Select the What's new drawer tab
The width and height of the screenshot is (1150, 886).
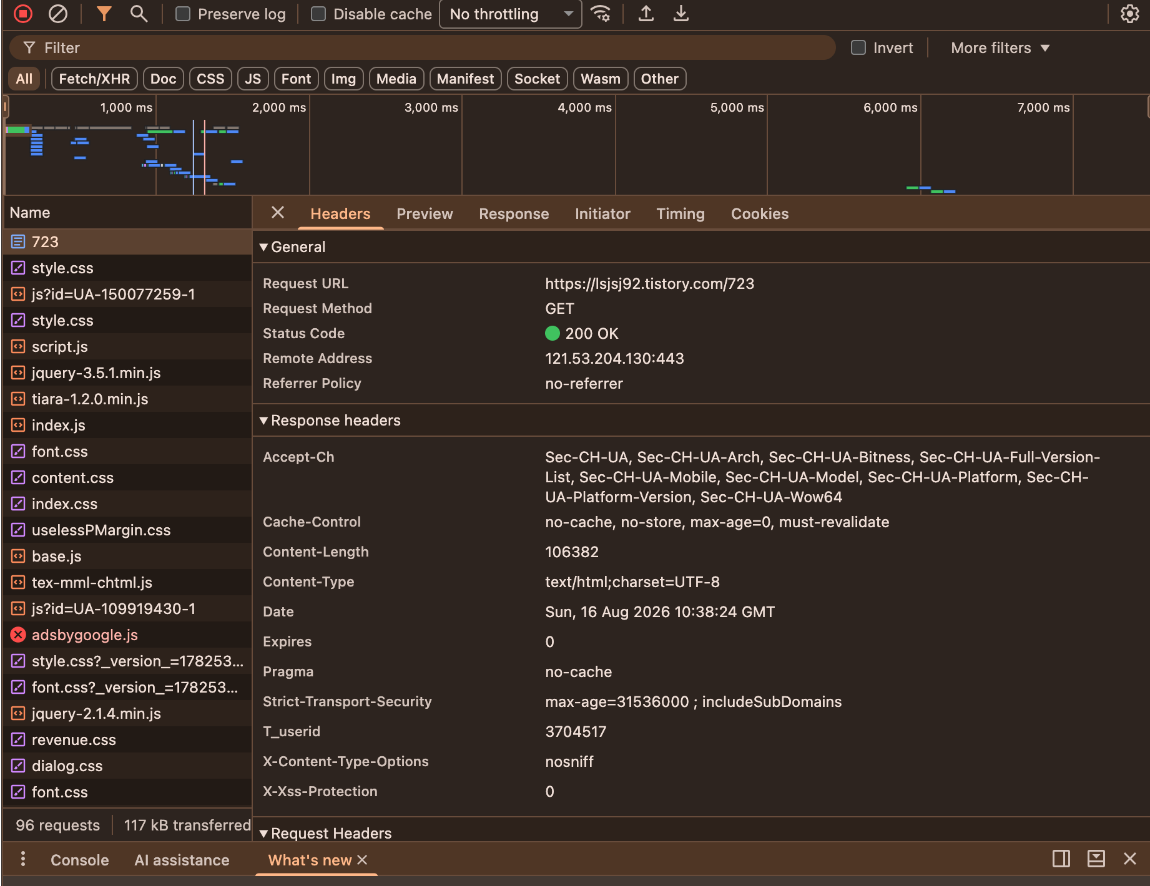[310, 860]
